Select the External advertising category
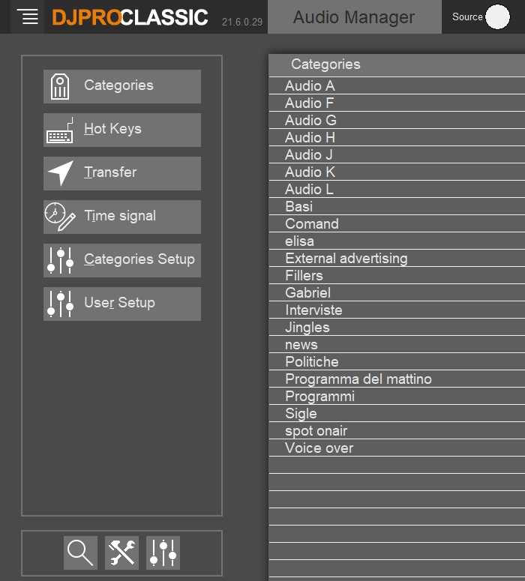This screenshot has width=525, height=581. point(346,259)
